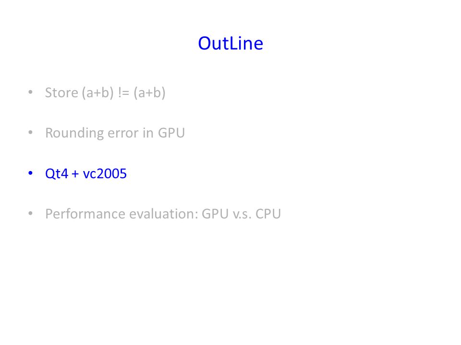This screenshot has width=461, height=345.
Task: Click 'vc2005' in the blue bullet
Action: click(x=105, y=173)
